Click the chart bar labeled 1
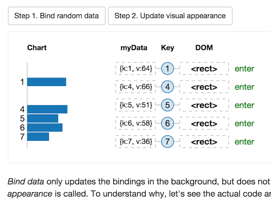Screen dimensions: 271x210 (47, 82)
